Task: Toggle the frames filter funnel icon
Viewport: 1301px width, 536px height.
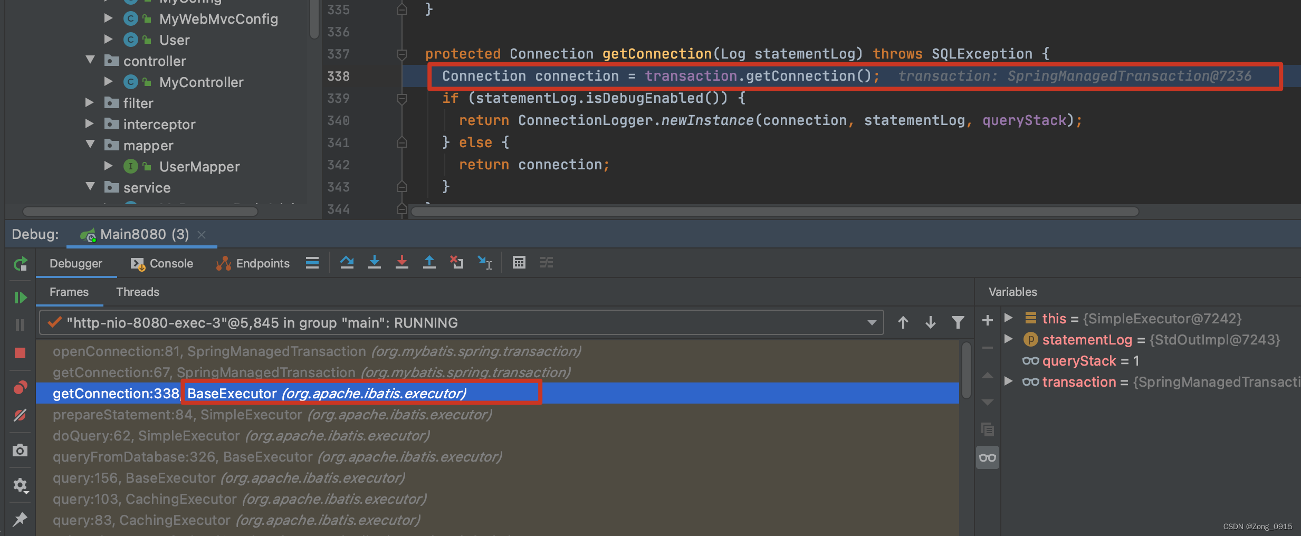Action: pos(958,322)
